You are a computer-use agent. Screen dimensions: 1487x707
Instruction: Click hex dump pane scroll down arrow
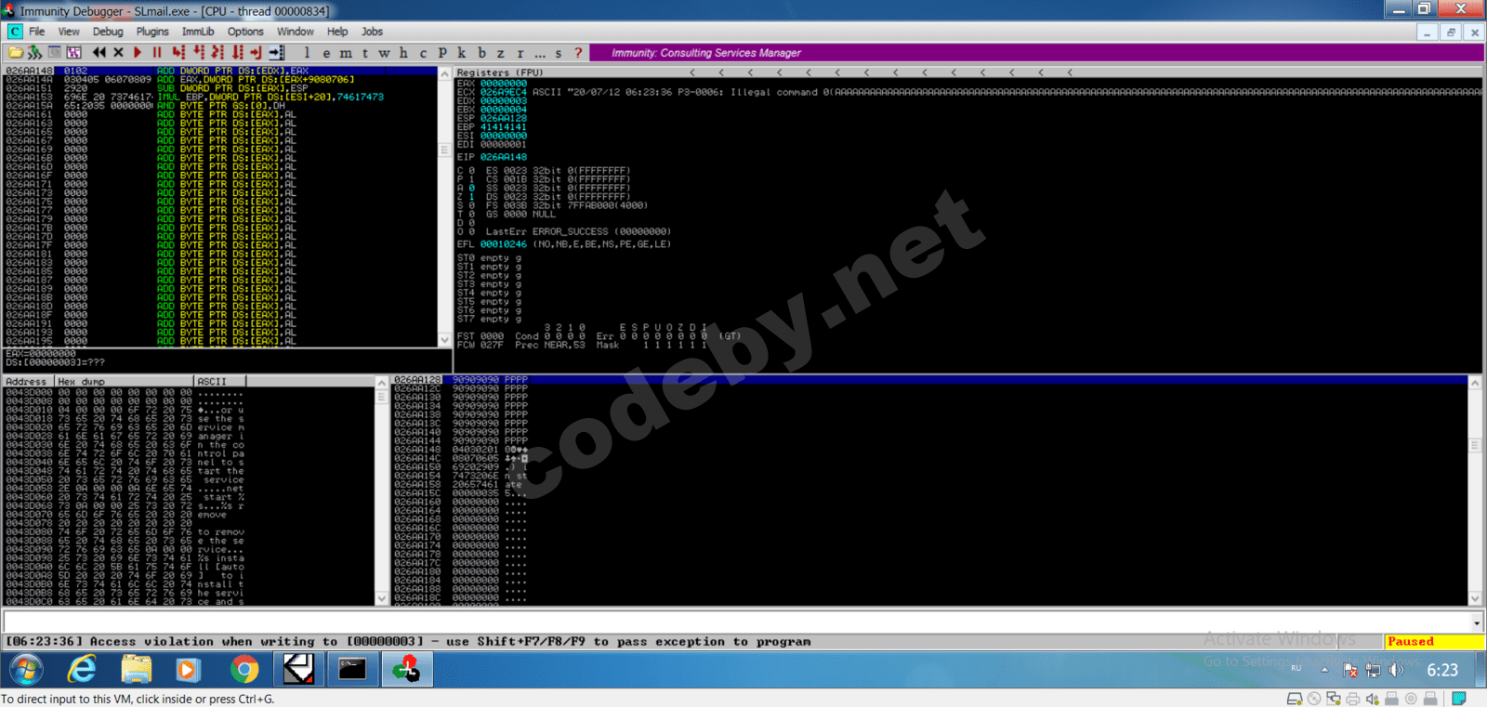[381, 599]
